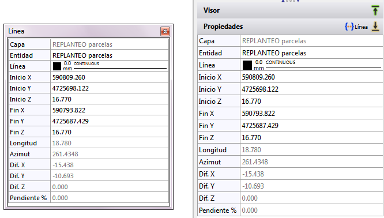
Task: Click Capa value in Línea dialog
Action: point(110,44)
